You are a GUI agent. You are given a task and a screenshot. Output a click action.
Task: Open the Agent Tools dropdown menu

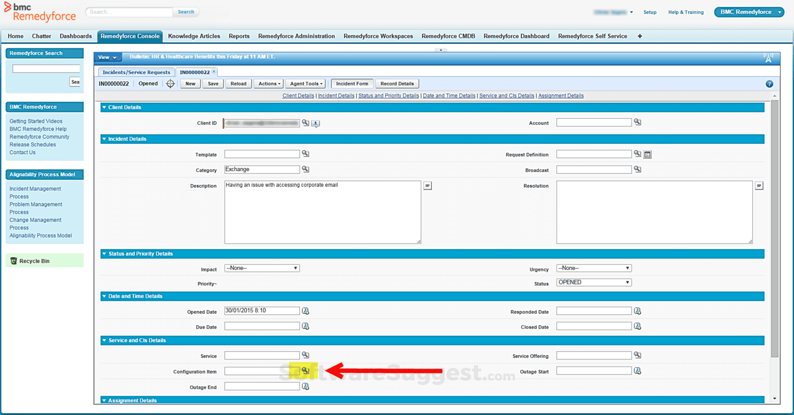pyautogui.click(x=306, y=84)
